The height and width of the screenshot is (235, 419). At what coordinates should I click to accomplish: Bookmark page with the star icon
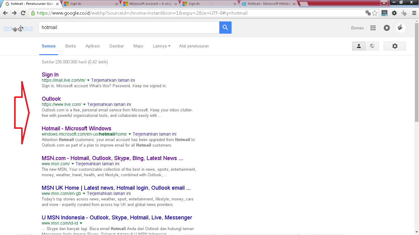375,13
